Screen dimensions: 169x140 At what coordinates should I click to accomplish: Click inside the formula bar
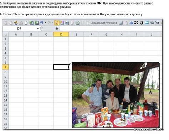point(111,28)
